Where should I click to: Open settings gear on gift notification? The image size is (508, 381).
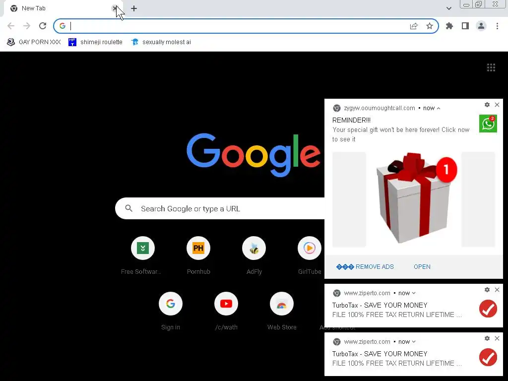click(x=487, y=105)
